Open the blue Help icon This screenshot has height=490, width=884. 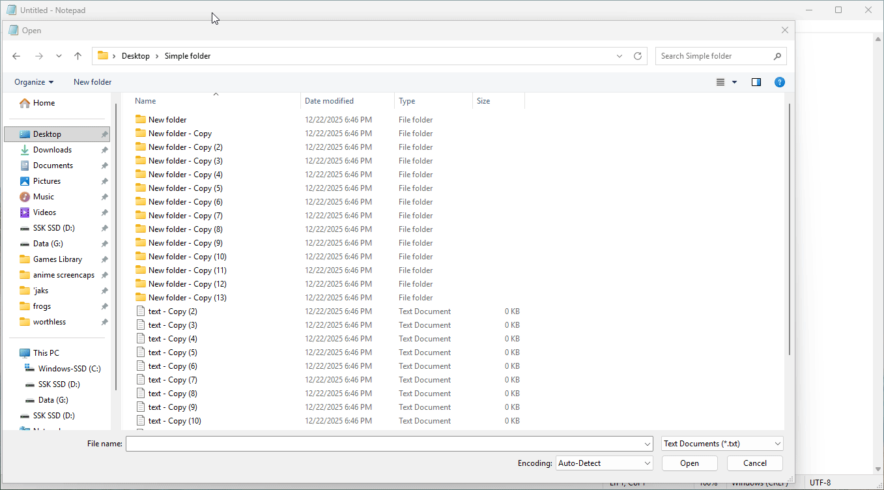coord(780,82)
